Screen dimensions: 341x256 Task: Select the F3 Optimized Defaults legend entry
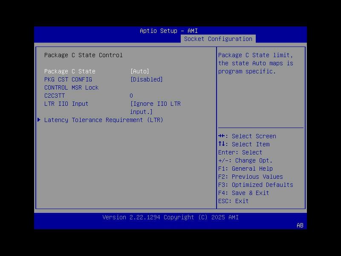[256, 185]
